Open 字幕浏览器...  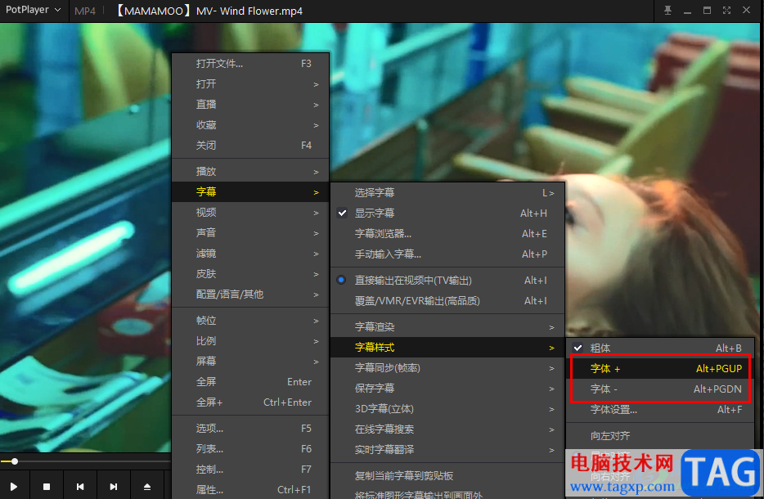click(x=447, y=233)
